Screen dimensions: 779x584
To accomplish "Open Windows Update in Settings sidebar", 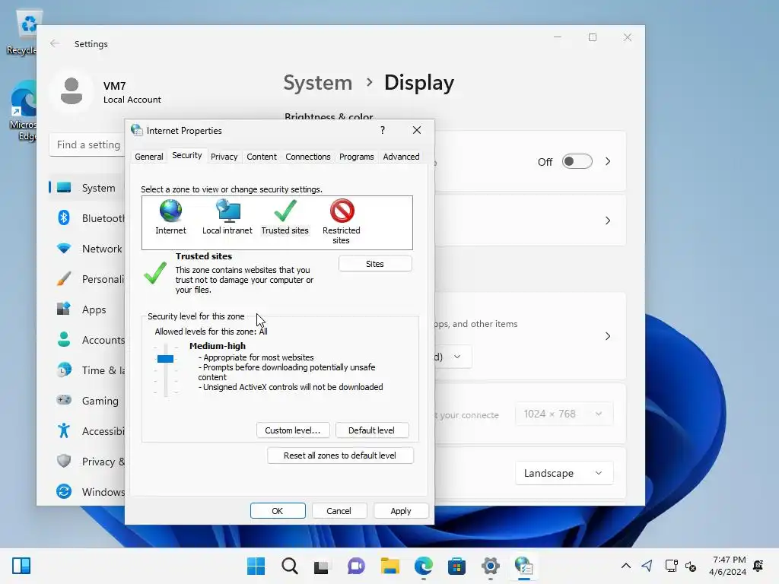I will click(x=87, y=492).
